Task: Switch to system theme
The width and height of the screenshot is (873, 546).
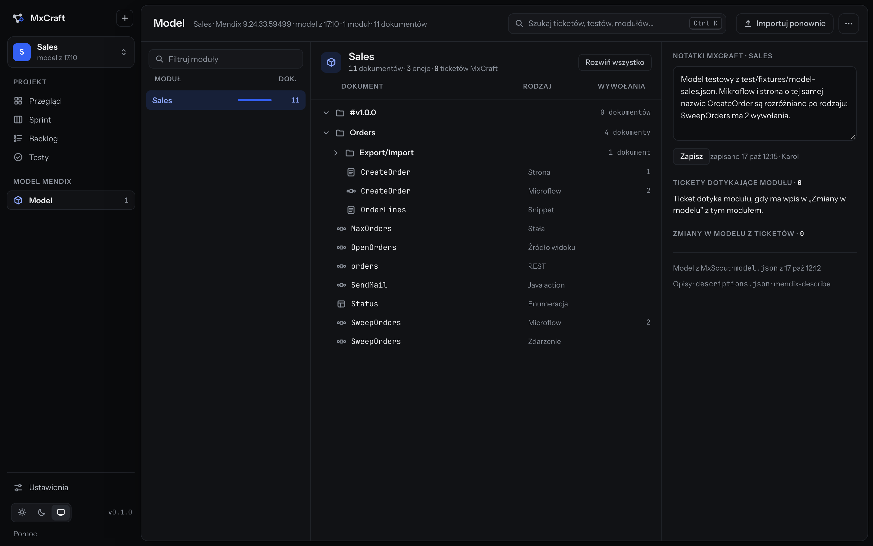Action: pyautogui.click(x=61, y=512)
